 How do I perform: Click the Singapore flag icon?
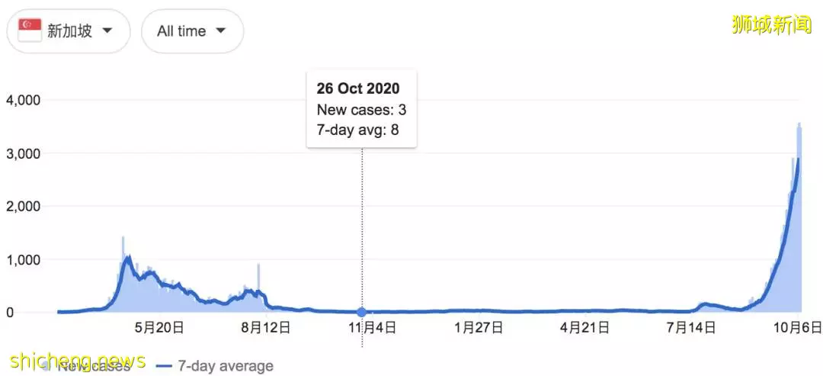point(30,31)
